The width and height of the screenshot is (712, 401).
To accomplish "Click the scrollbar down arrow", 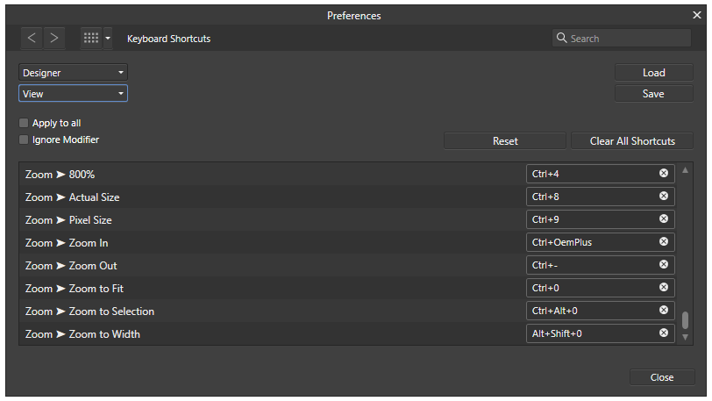I will click(x=685, y=337).
